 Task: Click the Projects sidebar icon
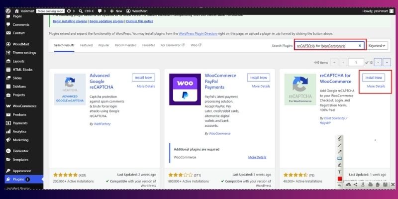(x=8, y=95)
